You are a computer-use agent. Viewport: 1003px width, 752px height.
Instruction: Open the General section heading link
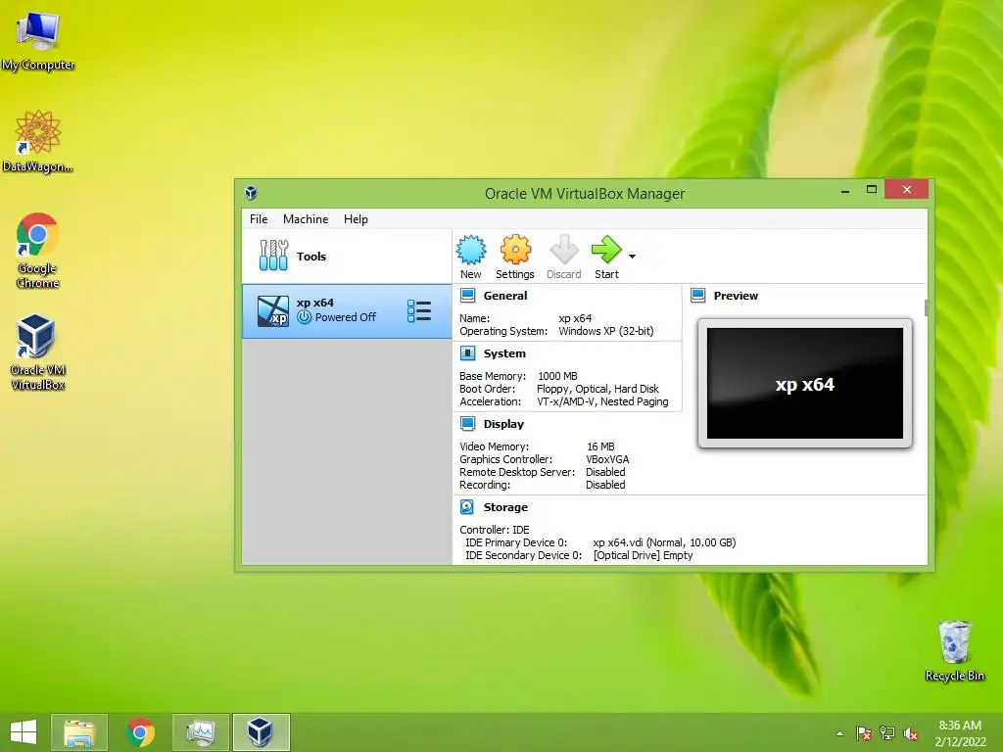pyautogui.click(x=505, y=296)
